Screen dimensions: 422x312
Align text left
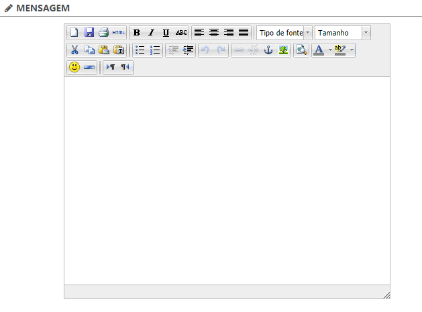click(x=199, y=33)
